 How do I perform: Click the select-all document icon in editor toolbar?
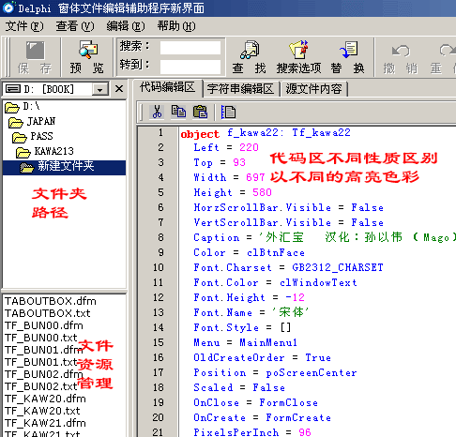(x=228, y=112)
